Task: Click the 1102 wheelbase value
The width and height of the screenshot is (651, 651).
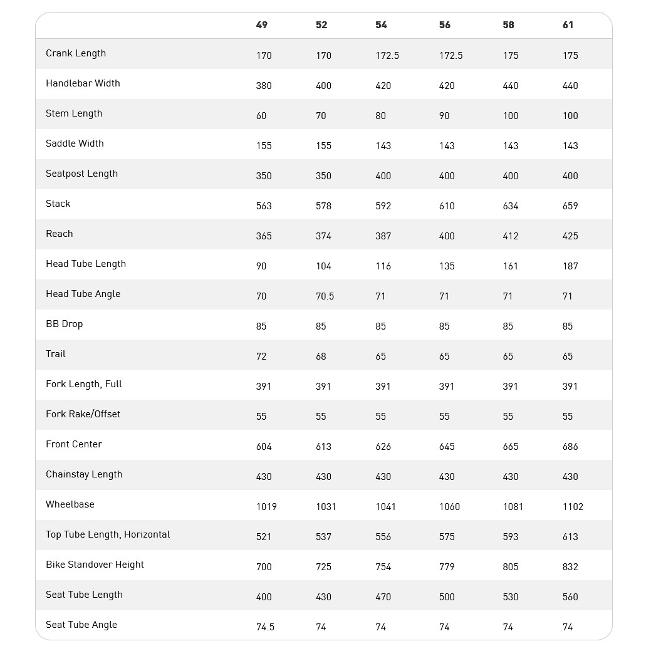Action: click(573, 507)
